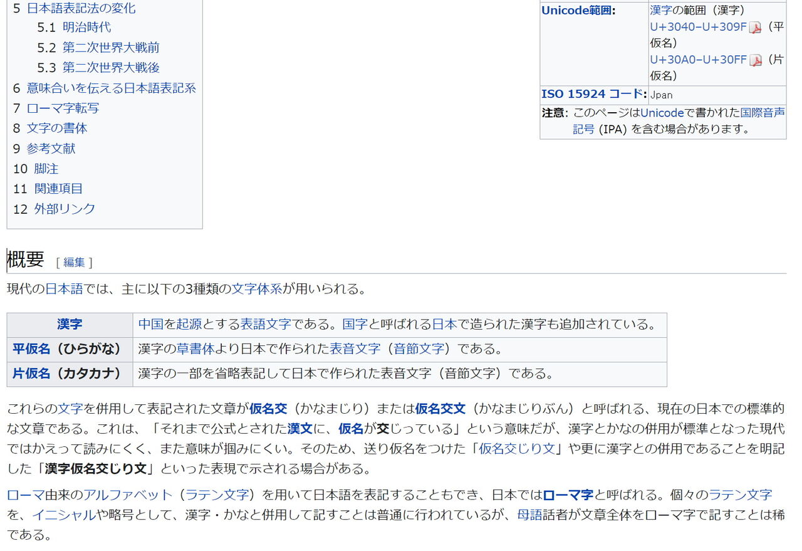This screenshot has height=551, width=802.
Task: Jump to section 5 日本語表記法の変化
Action: 74,8
